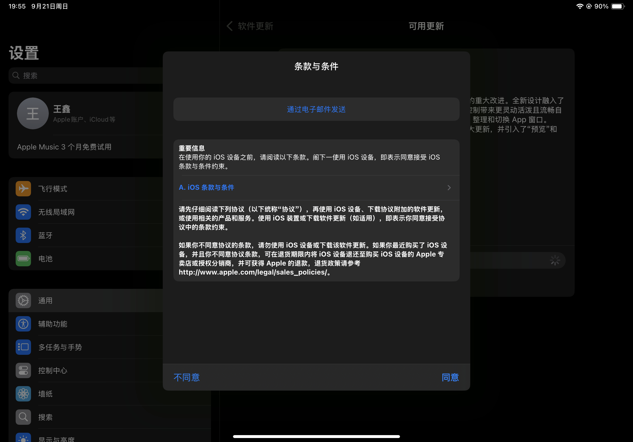Open the General (通用) gear icon
633x442 pixels.
coord(23,300)
